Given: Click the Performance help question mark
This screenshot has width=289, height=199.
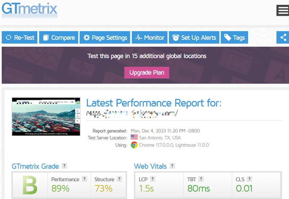Looking at the screenshot, I should coord(84,179).
